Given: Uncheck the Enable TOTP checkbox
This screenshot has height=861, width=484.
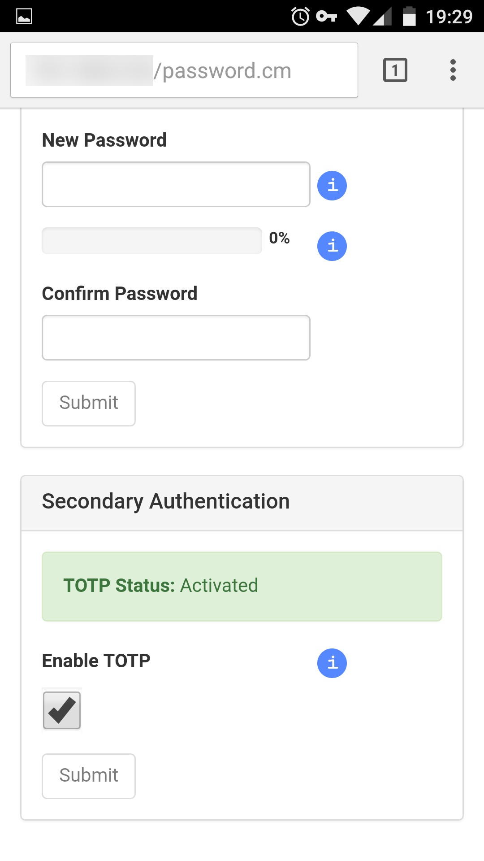Looking at the screenshot, I should (62, 710).
